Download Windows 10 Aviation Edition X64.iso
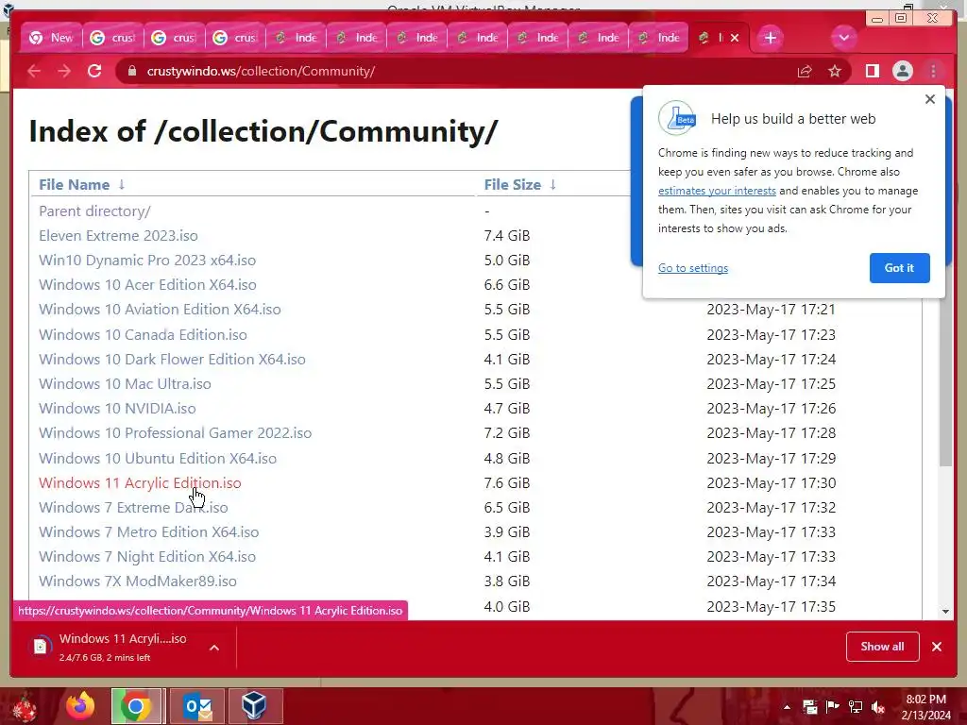Viewport: 967px width, 725px height. 160,310
